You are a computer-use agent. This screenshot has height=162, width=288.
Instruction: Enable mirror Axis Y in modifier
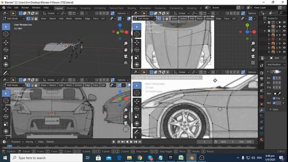(277, 78)
